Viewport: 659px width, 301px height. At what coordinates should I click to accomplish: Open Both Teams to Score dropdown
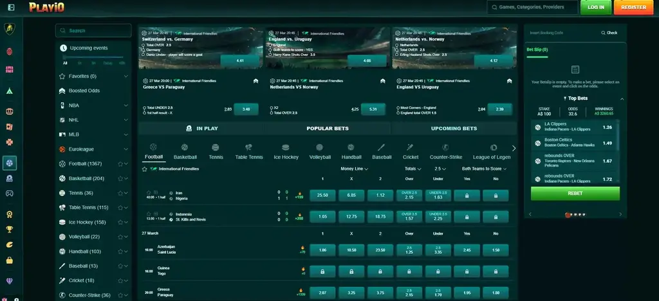click(x=484, y=169)
